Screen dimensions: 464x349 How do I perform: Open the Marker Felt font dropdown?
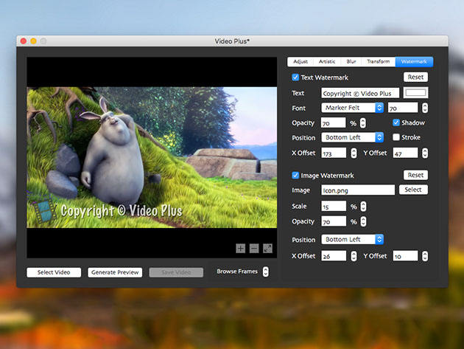[353, 108]
